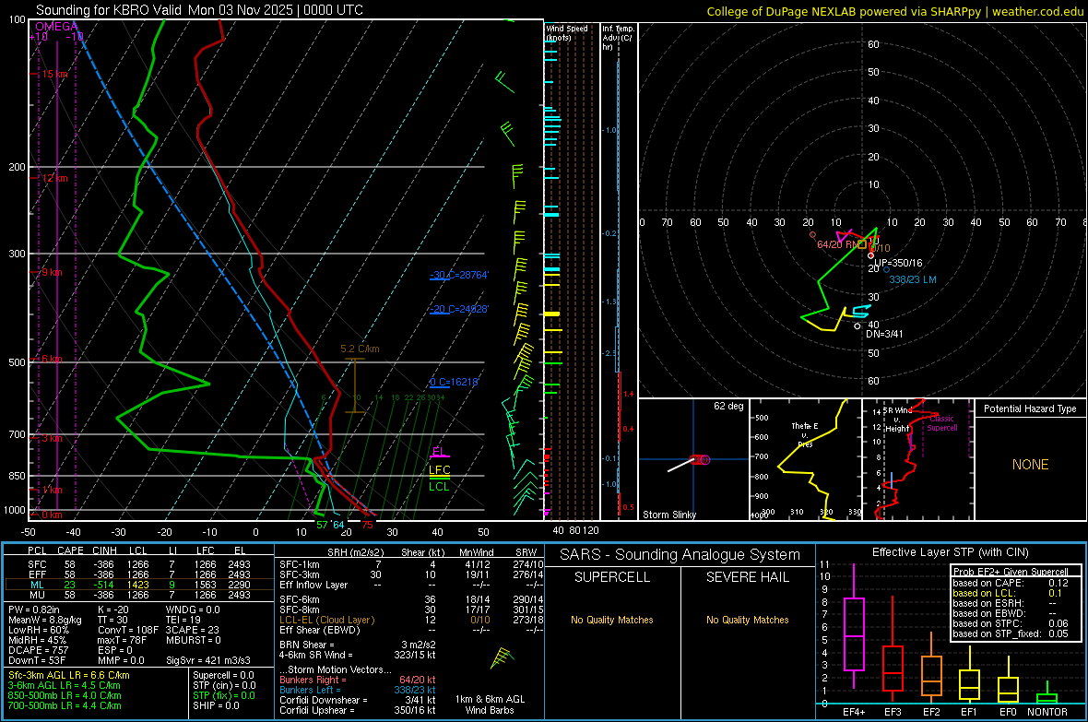This screenshot has width=1088, height=722.
Task: Select the MU parcel row
Action: tap(137, 595)
